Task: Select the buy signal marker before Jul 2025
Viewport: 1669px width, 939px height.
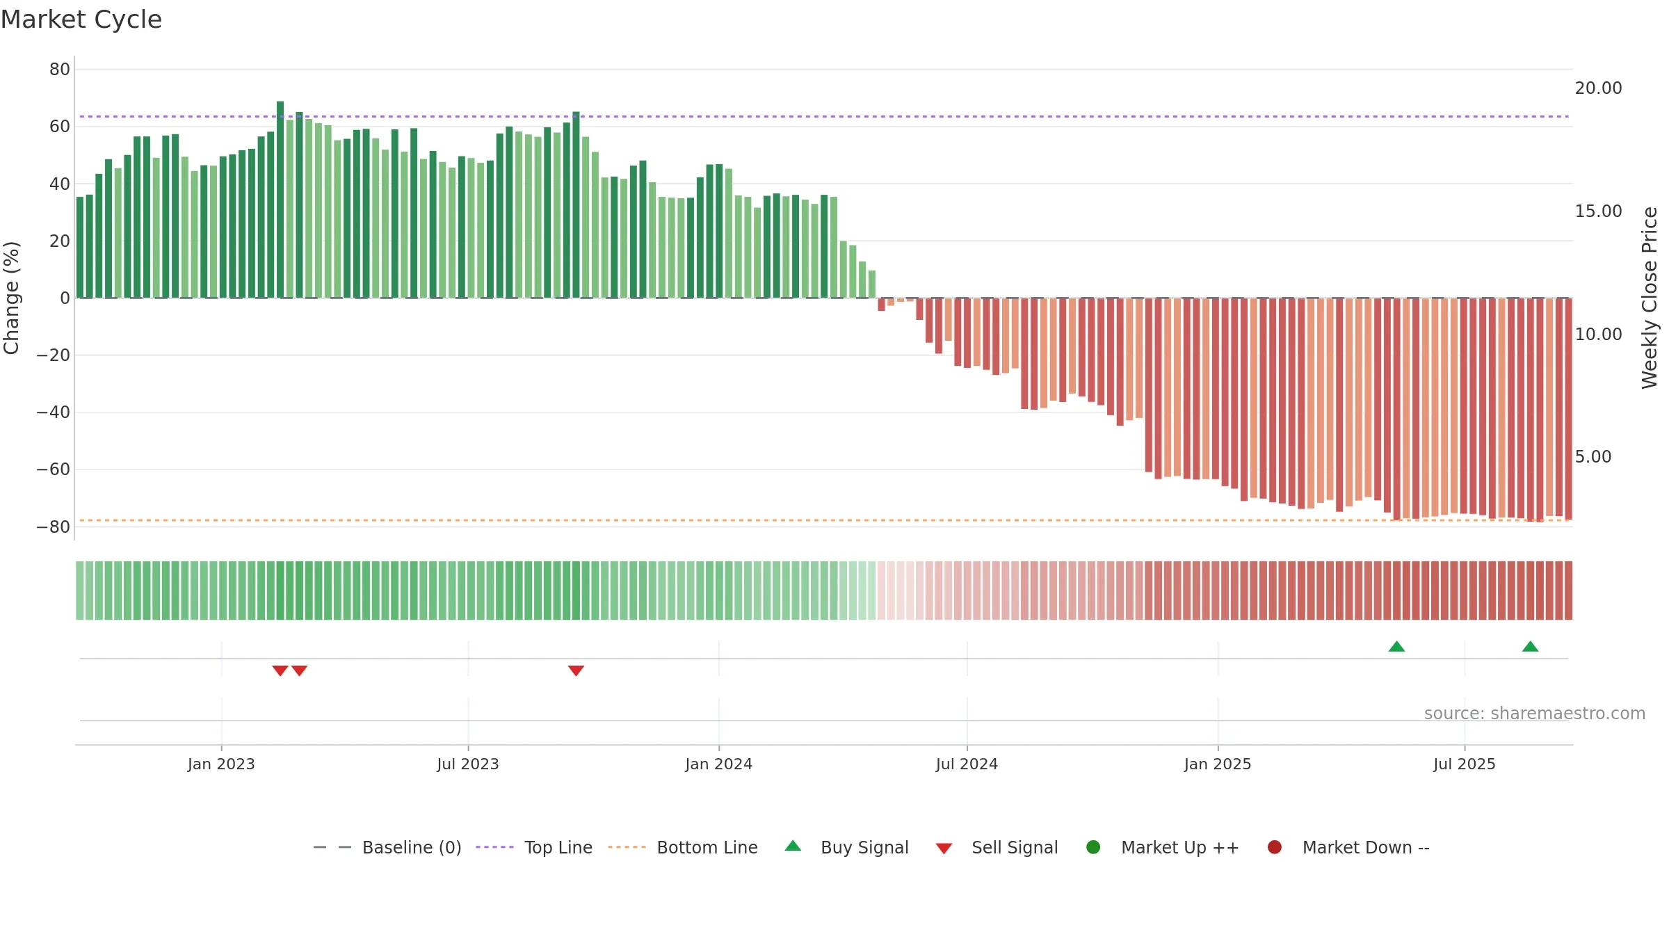Action: pyautogui.click(x=1396, y=646)
